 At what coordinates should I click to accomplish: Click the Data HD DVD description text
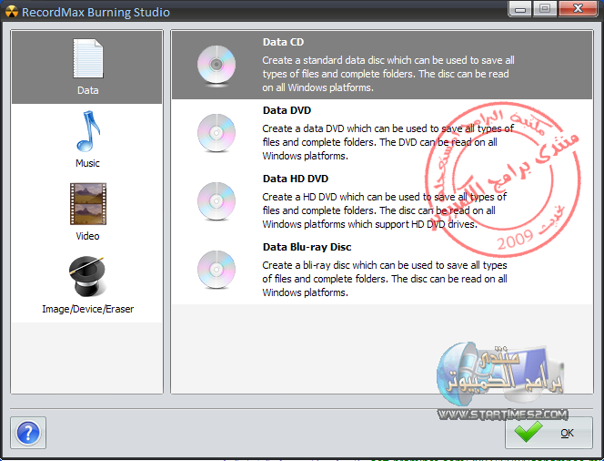tap(385, 210)
